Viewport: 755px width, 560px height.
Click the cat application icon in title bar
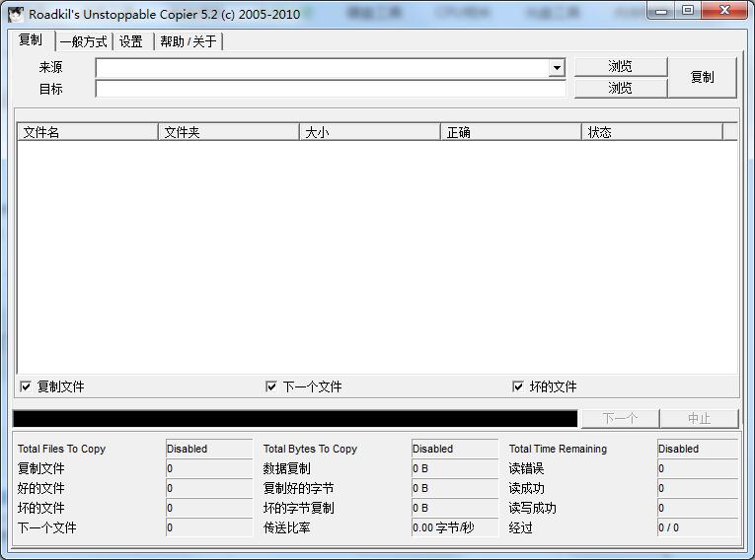(16, 15)
